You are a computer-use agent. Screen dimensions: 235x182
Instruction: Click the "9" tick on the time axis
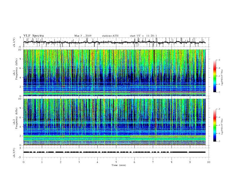190,162
